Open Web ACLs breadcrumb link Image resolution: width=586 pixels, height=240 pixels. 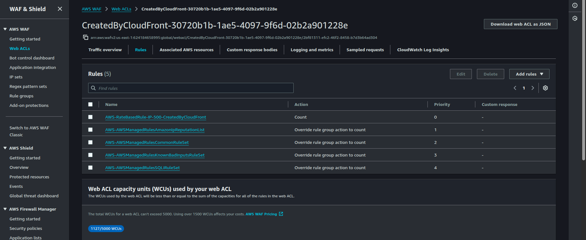[x=121, y=9]
